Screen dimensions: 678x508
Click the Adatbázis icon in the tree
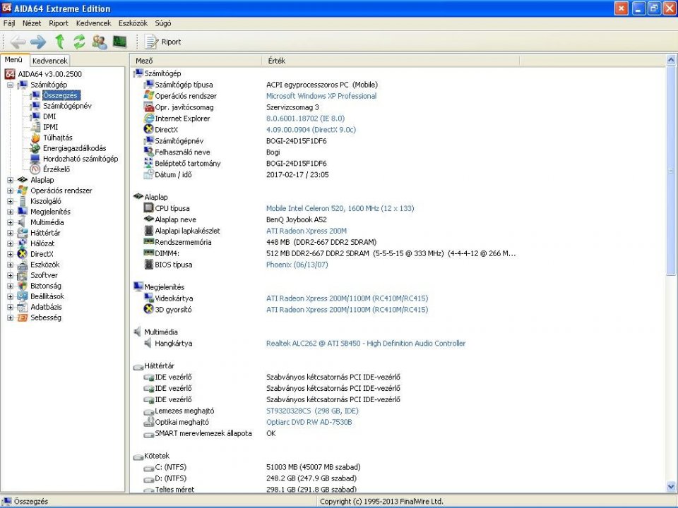coord(23,307)
